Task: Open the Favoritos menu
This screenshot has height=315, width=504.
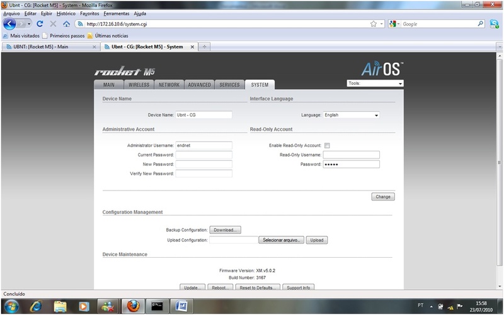Action: [89, 13]
